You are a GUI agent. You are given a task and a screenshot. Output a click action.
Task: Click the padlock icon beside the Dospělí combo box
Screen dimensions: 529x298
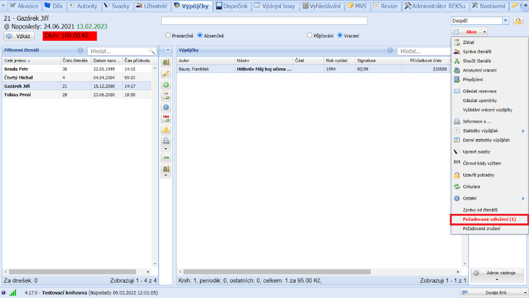[x=518, y=21]
